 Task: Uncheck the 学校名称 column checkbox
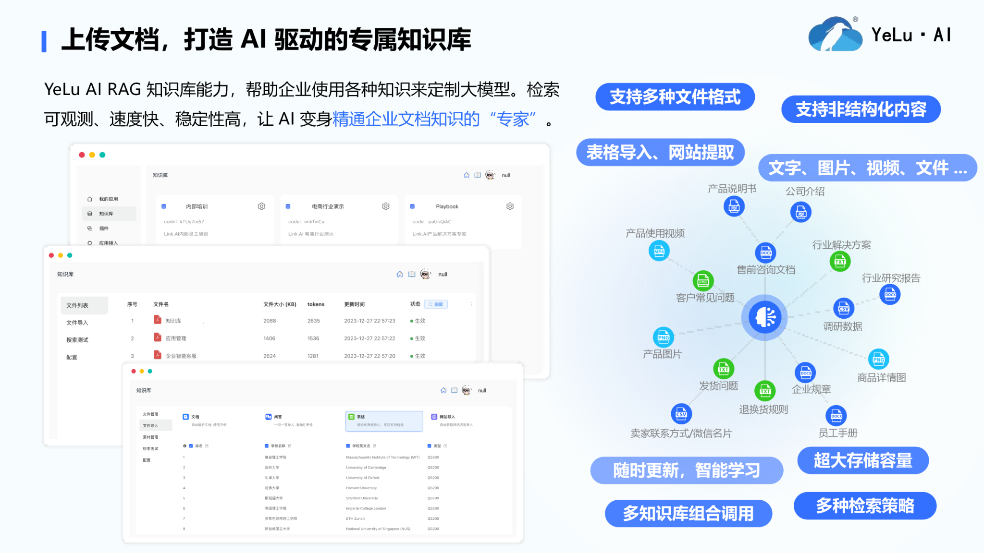coord(267,446)
